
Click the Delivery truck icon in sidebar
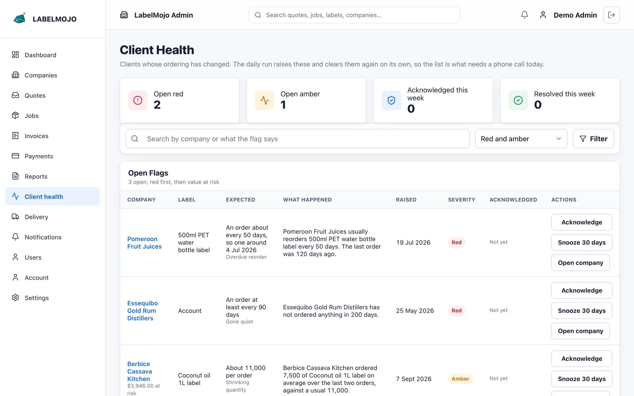click(x=15, y=217)
